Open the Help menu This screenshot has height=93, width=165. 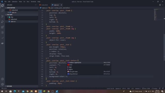click(39, 2)
